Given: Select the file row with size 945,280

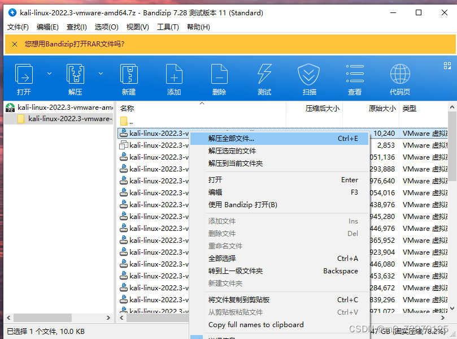Looking at the screenshot, I should (282, 217).
